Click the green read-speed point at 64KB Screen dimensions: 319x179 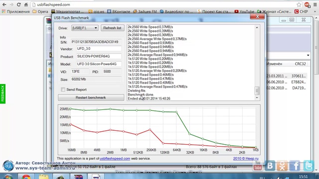(176, 112)
